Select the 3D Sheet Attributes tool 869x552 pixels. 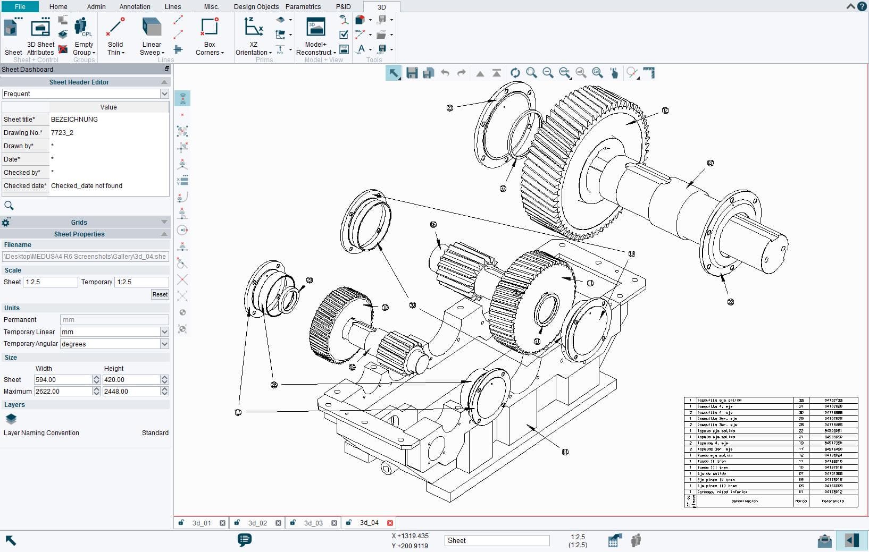[x=40, y=36]
